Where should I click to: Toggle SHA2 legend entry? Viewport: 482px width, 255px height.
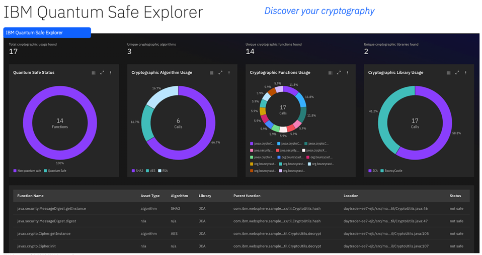[x=137, y=171]
